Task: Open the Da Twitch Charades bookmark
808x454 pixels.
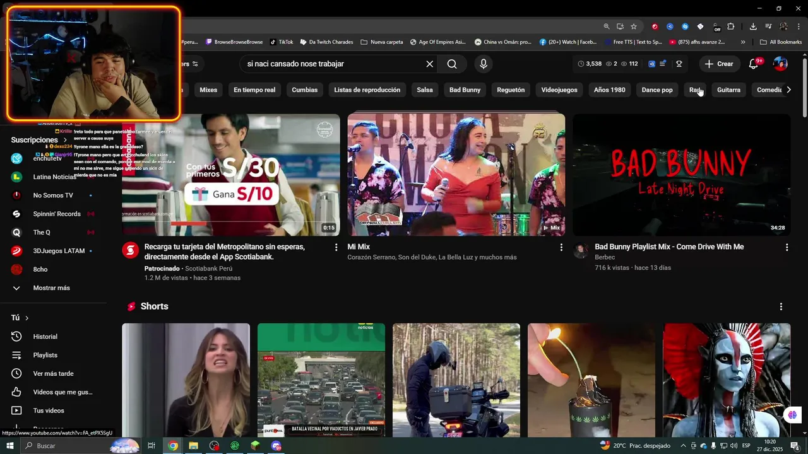Action: point(326,42)
